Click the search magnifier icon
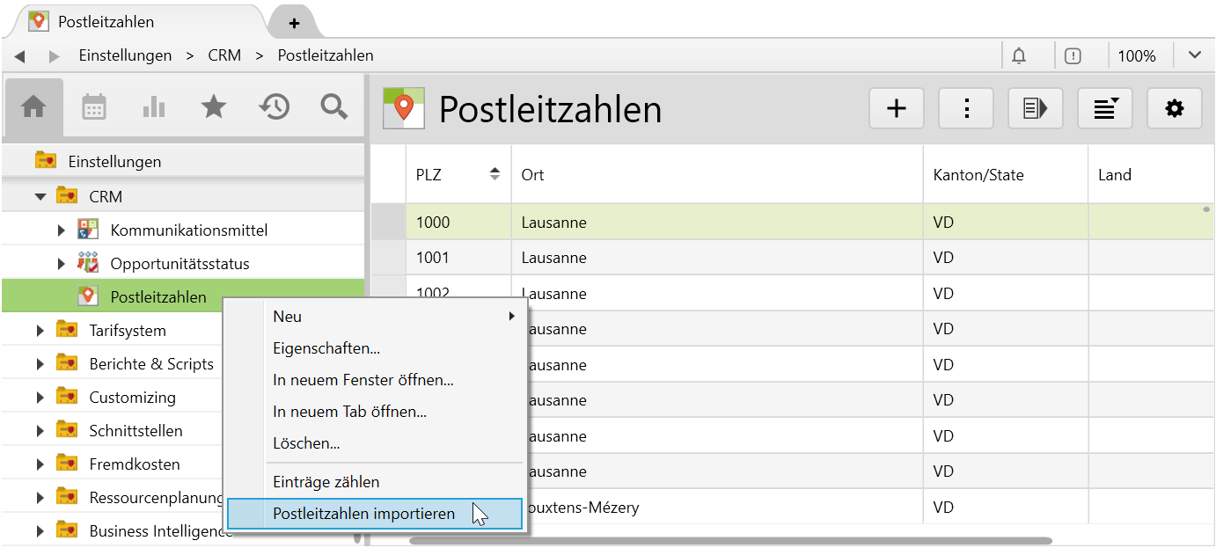1216x548 pixels. point(334,107)
